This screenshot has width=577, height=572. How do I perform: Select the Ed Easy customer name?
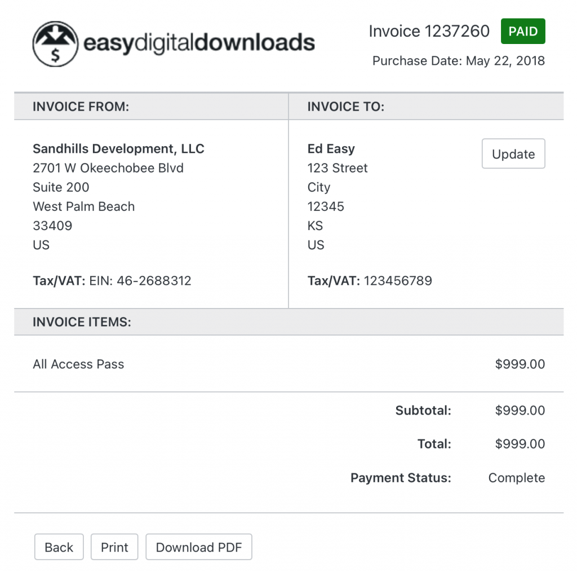pyautogui.click(x=331, y=149)
